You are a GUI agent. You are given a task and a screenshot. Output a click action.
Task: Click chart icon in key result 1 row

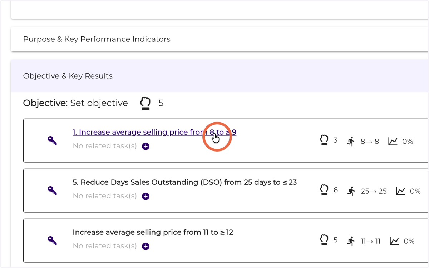click(x=393, y=142)
